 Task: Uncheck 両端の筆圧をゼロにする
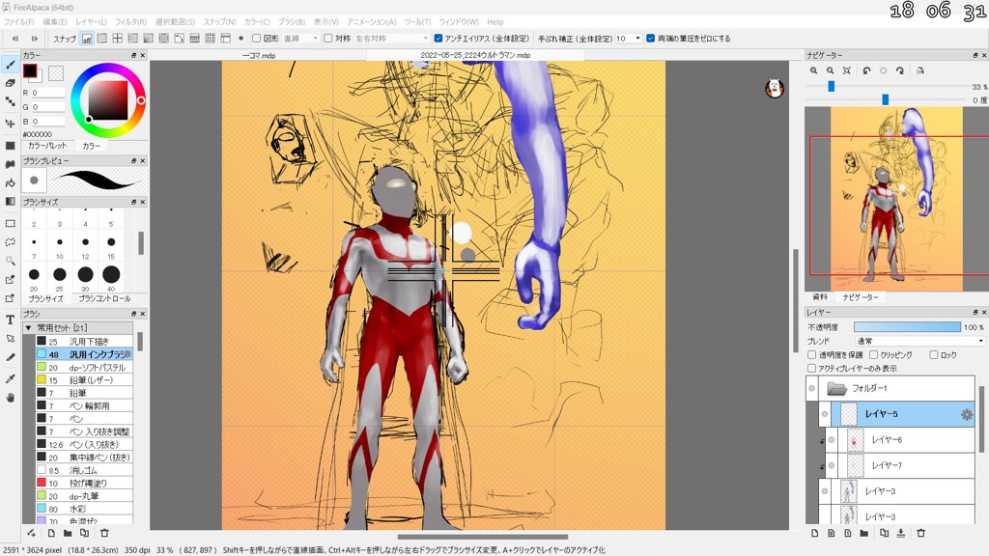pos(651,39)
